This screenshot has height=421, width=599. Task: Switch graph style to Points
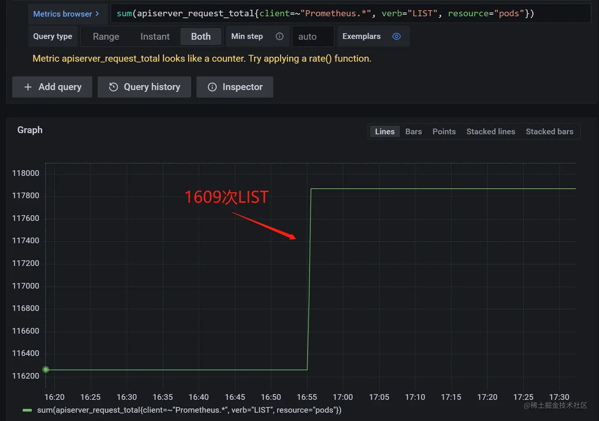coord(444,131)
